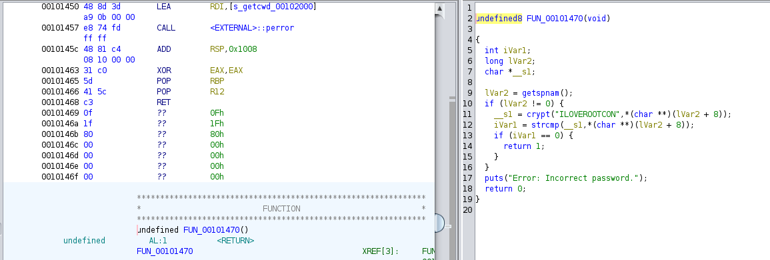The height and width of the screenshot is (260, 770).
Task: Click the FUN_00101470 label below the signature
Action: [165, 251]
